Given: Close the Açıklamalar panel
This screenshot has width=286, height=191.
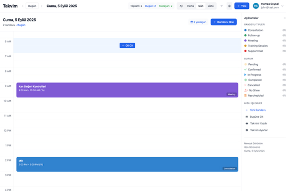Looking at the screenshot, I should click(x=284, y=18).
